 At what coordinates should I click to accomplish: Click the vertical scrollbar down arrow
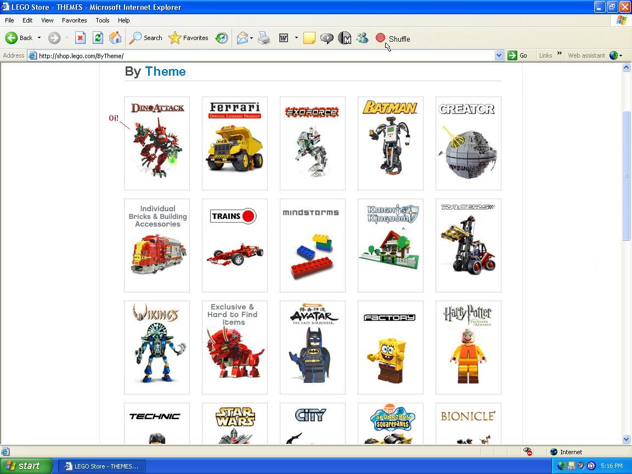[626, 439]
